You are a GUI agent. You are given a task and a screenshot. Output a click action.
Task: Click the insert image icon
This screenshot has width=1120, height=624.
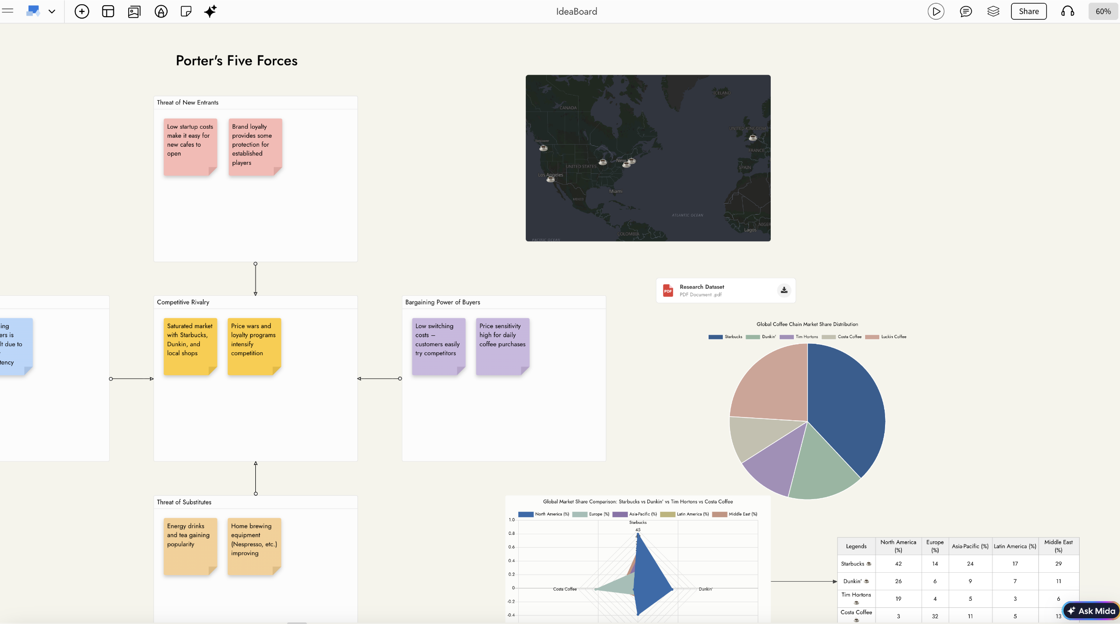[x=134, y=11]
